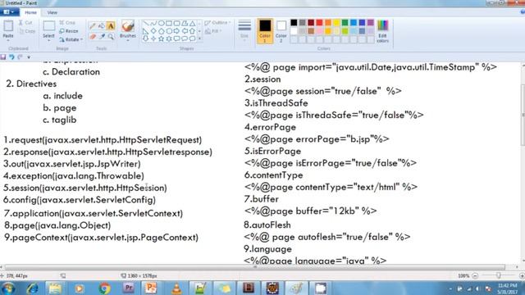Click the Resize button
Screen dimensions: 525x295
click(69, 31)
